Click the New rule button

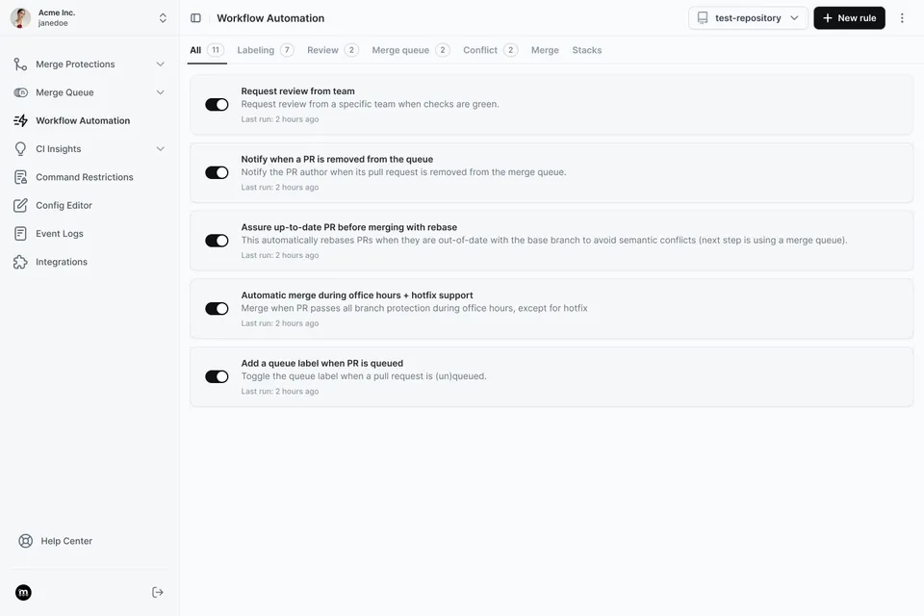click(x=848, y=16)
